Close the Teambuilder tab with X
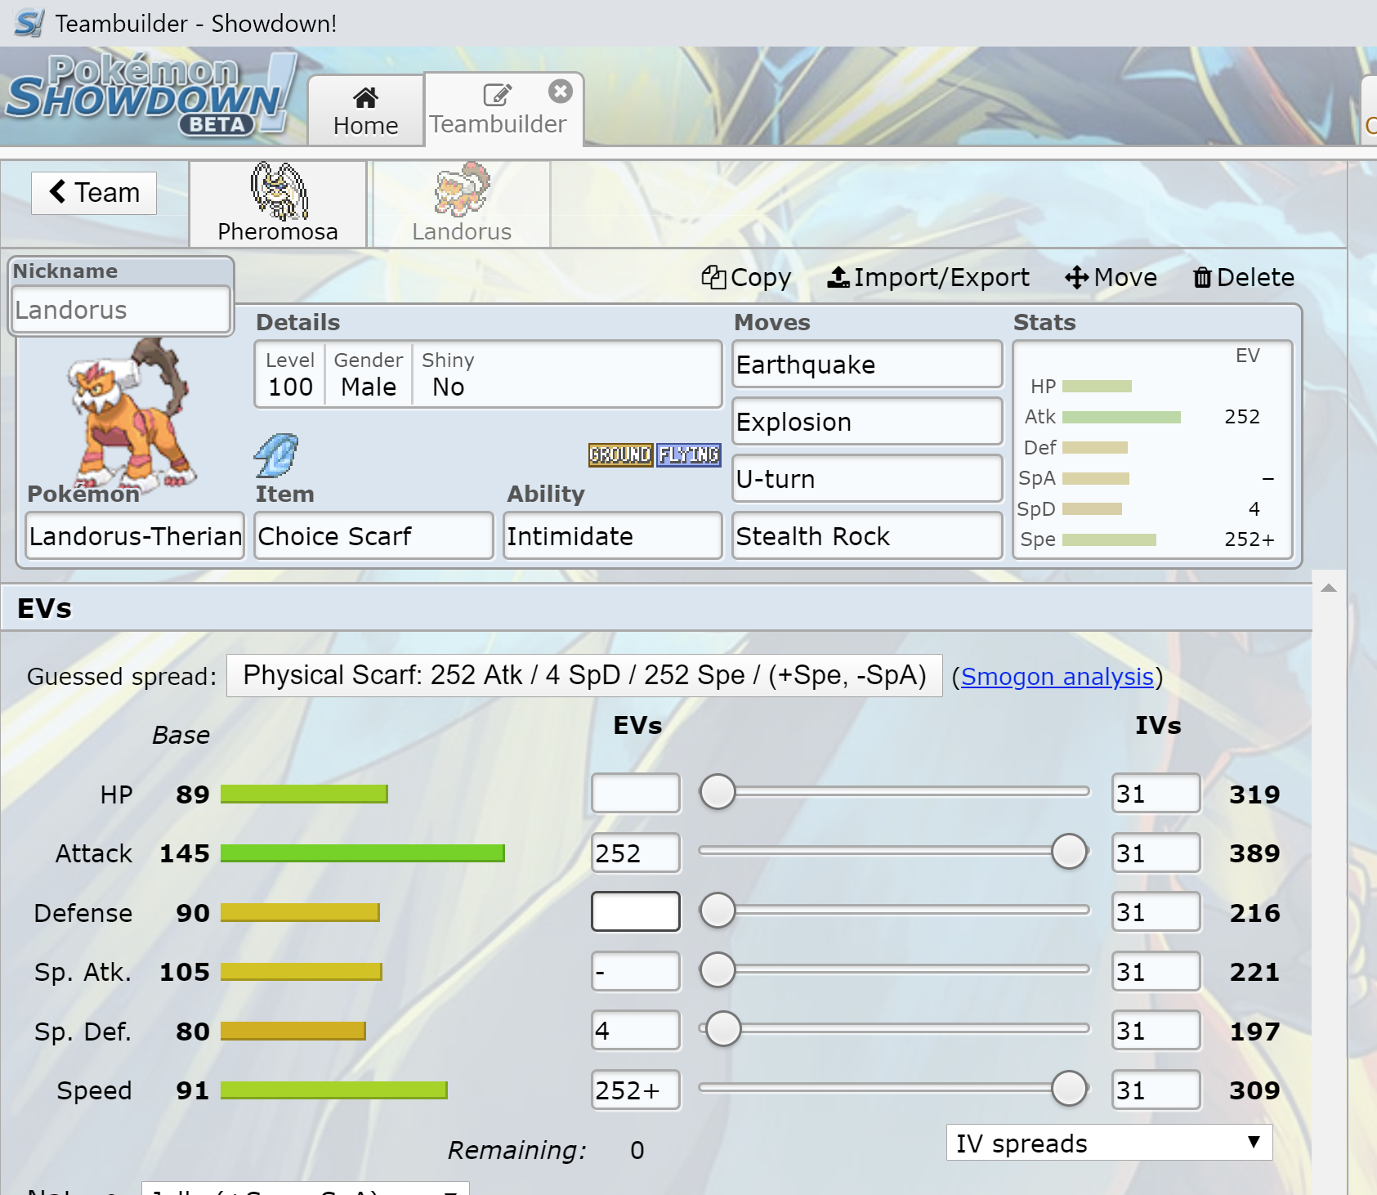 [560, 92]
